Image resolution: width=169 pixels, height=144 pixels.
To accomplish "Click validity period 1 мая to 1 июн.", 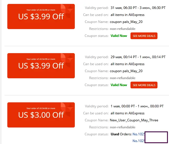I will (x=137, y=106).
